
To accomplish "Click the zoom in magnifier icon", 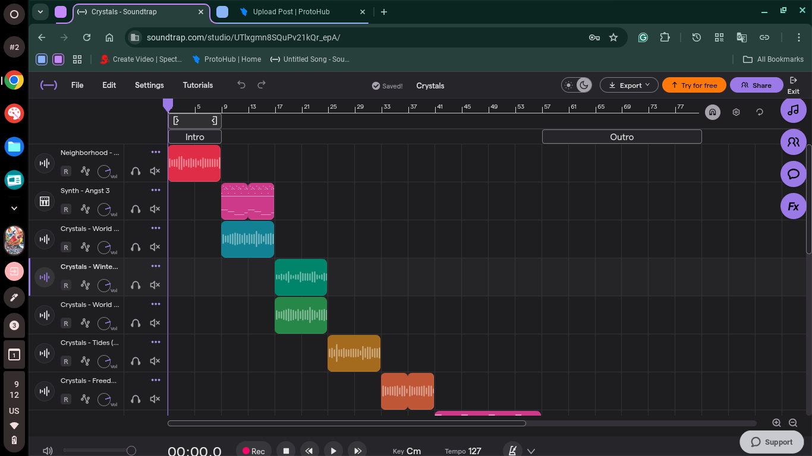I will point(776,423).
